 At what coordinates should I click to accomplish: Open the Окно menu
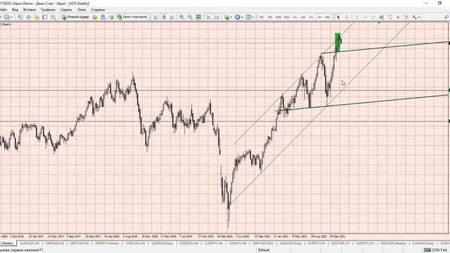(82, 10)
